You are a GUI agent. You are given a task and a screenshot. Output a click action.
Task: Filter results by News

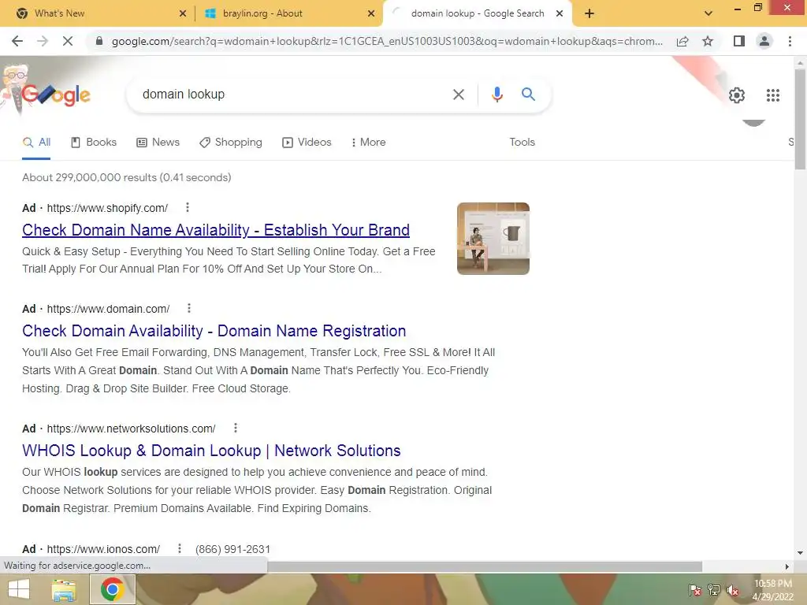tap(158, 143)
